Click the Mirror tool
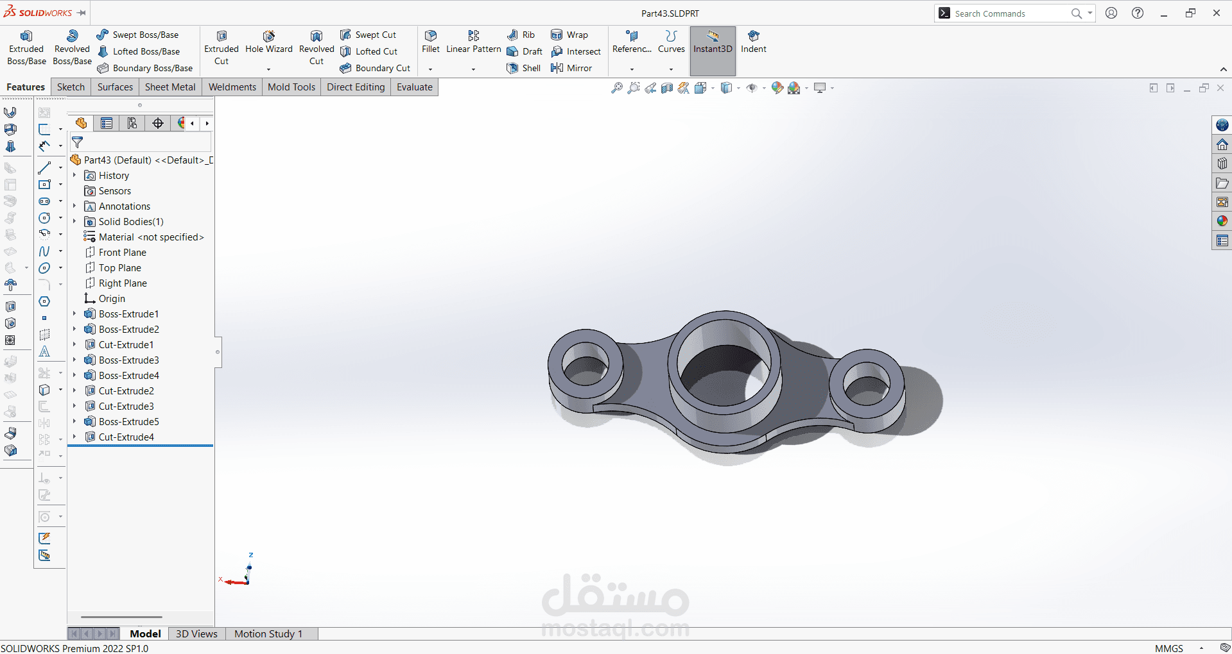 point(571,68)
